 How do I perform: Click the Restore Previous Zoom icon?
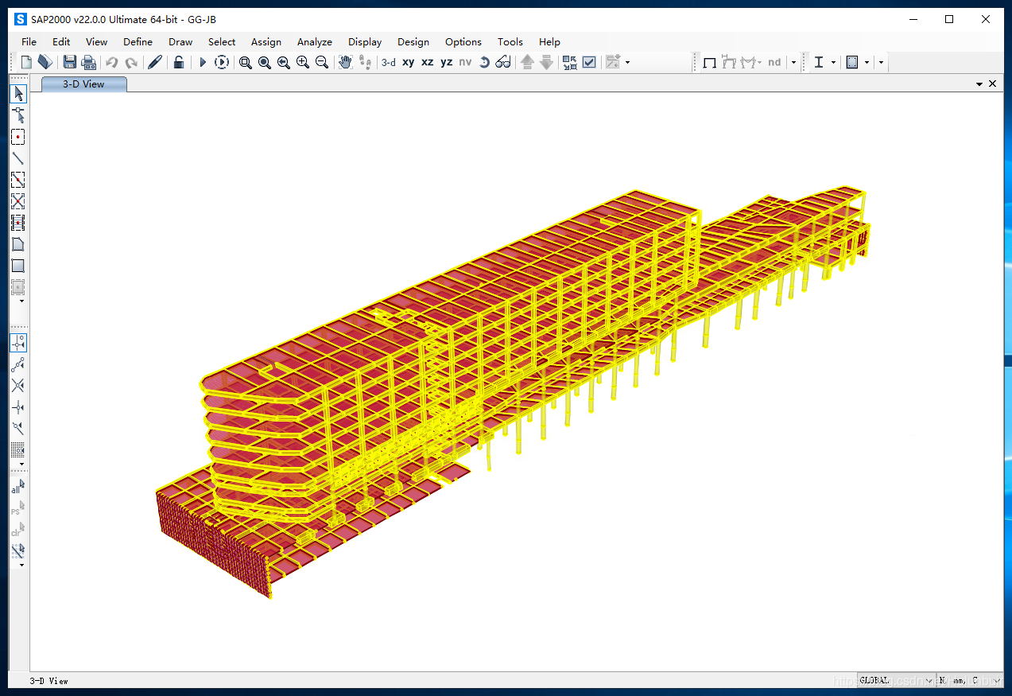(x=284, y=62)
